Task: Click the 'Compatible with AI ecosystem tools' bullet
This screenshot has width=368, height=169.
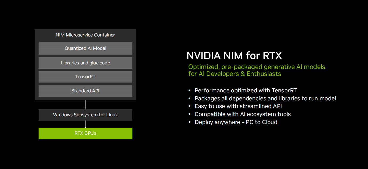Action: 243,114
